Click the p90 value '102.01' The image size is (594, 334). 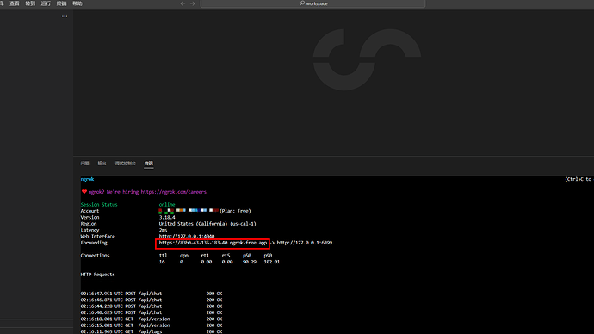(x=272, y=262)
